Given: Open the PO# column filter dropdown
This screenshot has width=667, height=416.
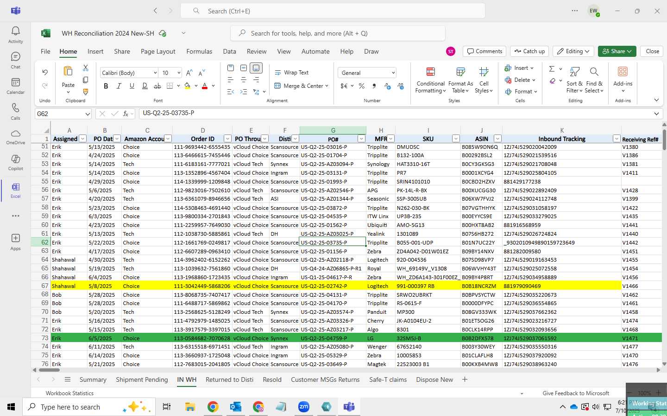Looking at the screenshot, I should point(361,139).
